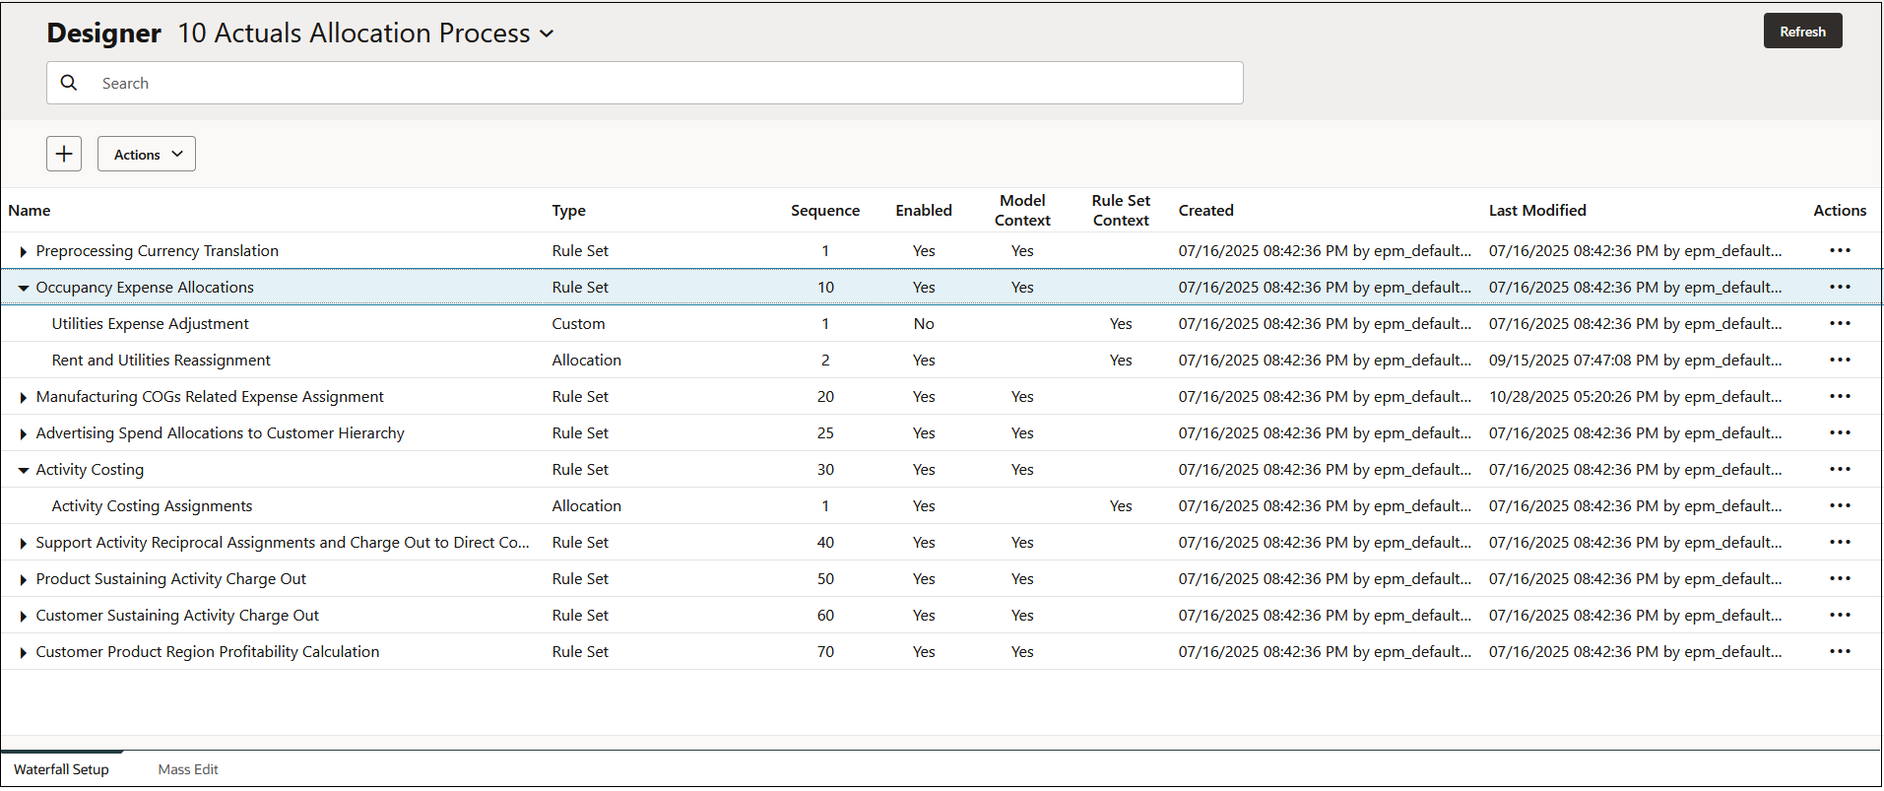Viewport: 1884px width, 791px height.
Task: Click the Last Modified column header
Action: [x=1537, y=210]
